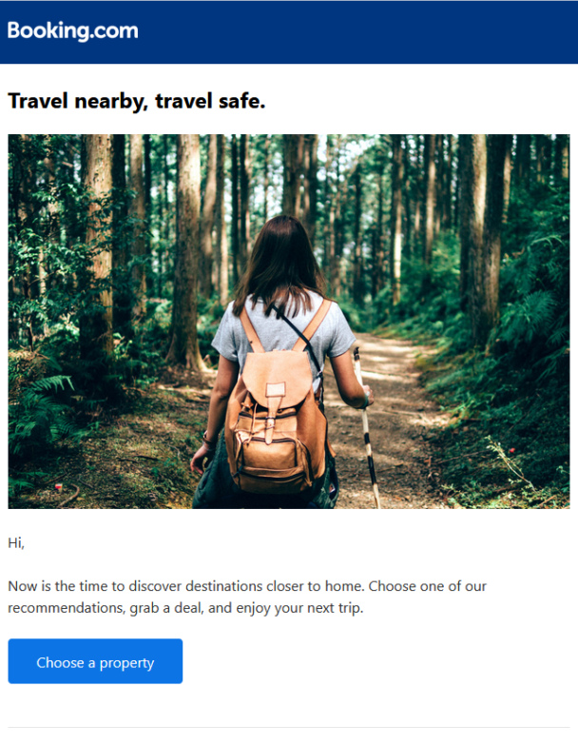
Task: Open the forest hiker hero image
Action: [289, 322]
